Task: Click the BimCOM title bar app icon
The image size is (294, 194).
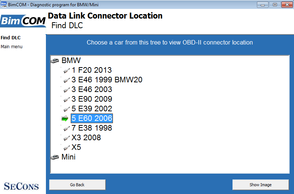Action: [4, 4]
